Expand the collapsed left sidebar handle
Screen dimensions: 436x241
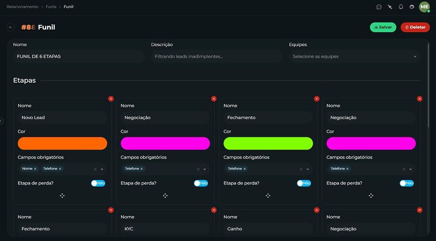(x=1, y=121)
